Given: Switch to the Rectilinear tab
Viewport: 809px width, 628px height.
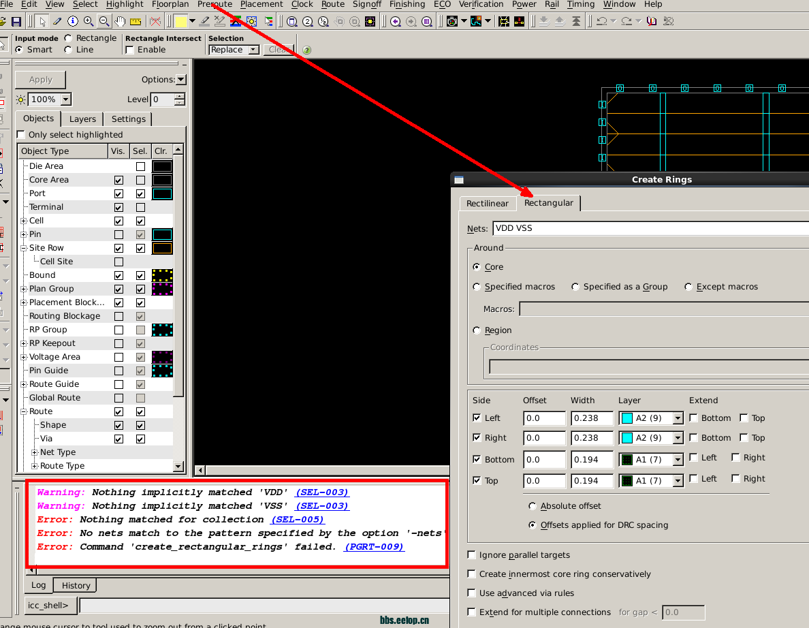Looking at the screenshot, I should coord(488,203).
